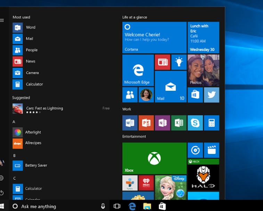Viewport: 263px width, 211px height.
Task: Open the PowerPoint tile in Work group
Action: pyautogui.click(x=146, y=123)
